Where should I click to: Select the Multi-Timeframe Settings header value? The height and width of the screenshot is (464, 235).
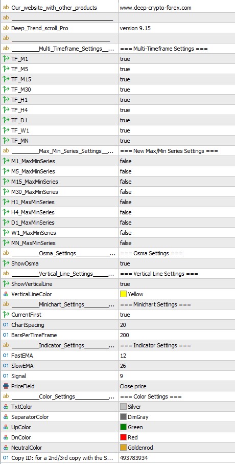point(164,49)
